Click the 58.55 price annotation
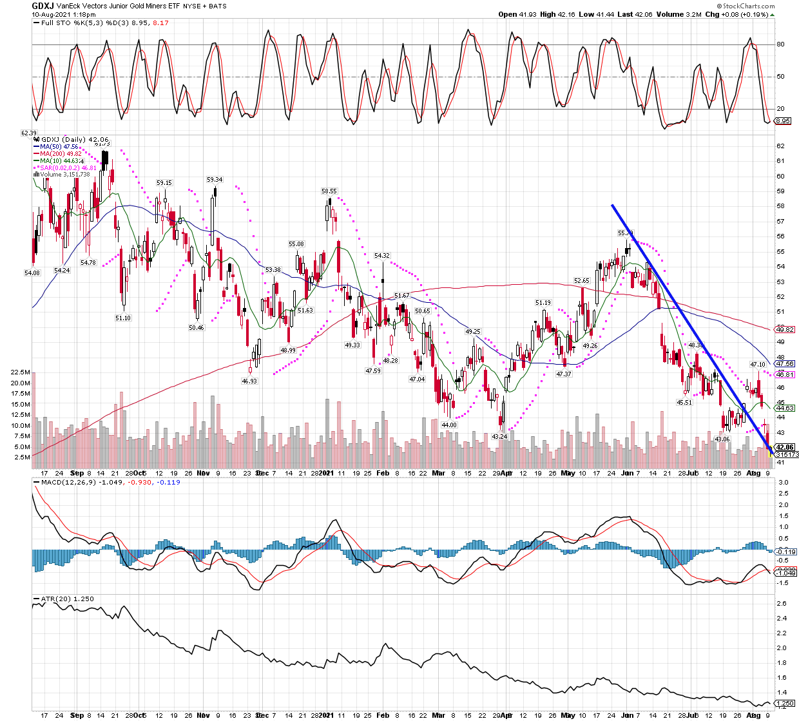This screenshot has height=721, width=799. [x=329, y=191]
